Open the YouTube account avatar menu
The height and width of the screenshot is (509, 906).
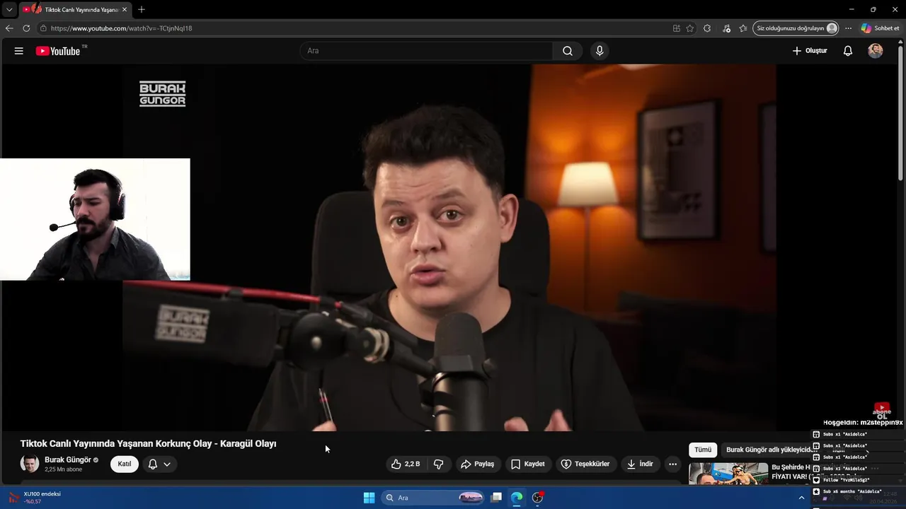876,51
